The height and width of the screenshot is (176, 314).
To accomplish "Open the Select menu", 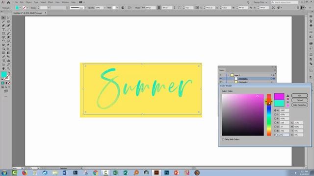I will coord(43,2).
